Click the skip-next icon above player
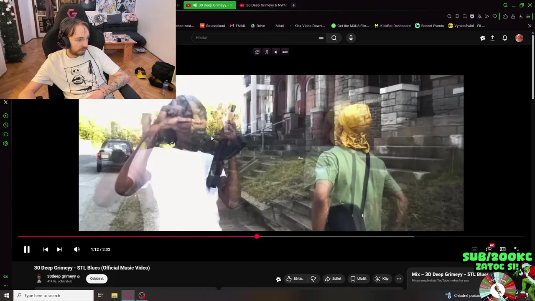 275,52
